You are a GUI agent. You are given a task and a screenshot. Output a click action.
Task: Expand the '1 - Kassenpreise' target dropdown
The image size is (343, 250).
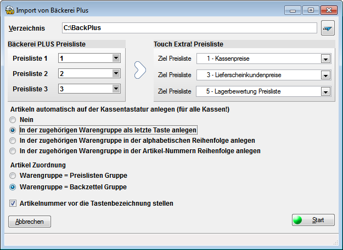pyautogui.click(x=326, y=59)
